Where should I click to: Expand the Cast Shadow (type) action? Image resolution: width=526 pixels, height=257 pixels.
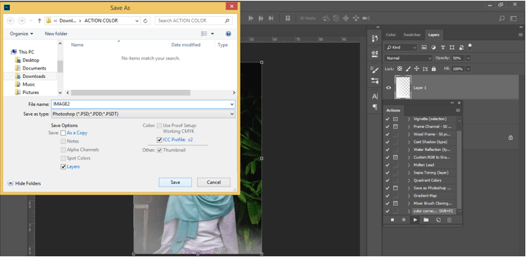[x=409, y=142]
